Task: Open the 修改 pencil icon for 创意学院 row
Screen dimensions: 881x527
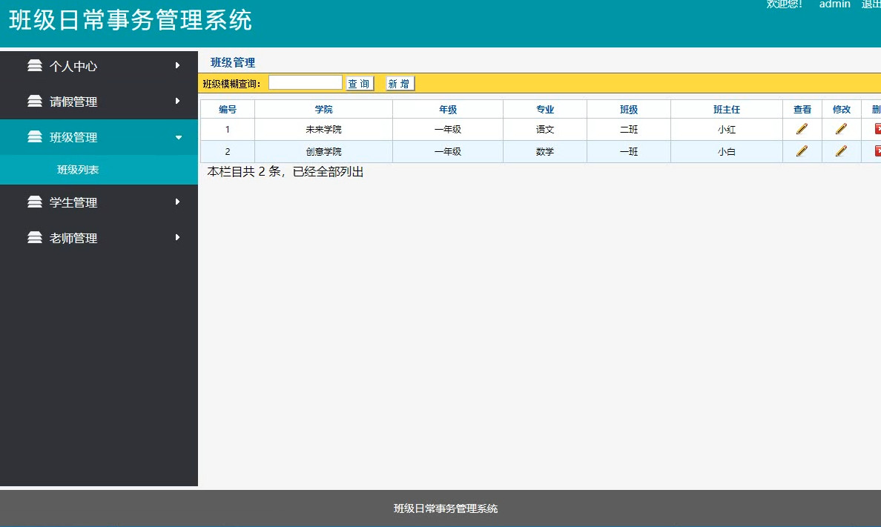Action: click(x=841, y=150)
